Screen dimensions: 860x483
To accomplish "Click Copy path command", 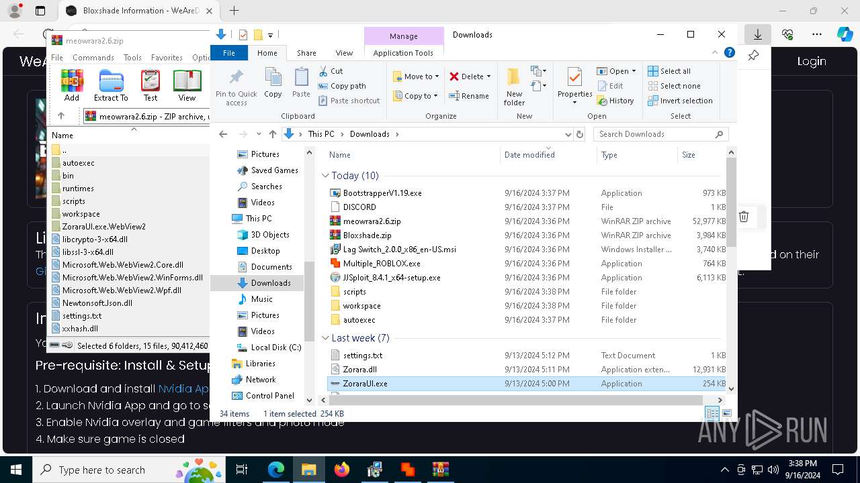I will click(x=342, y=86).
